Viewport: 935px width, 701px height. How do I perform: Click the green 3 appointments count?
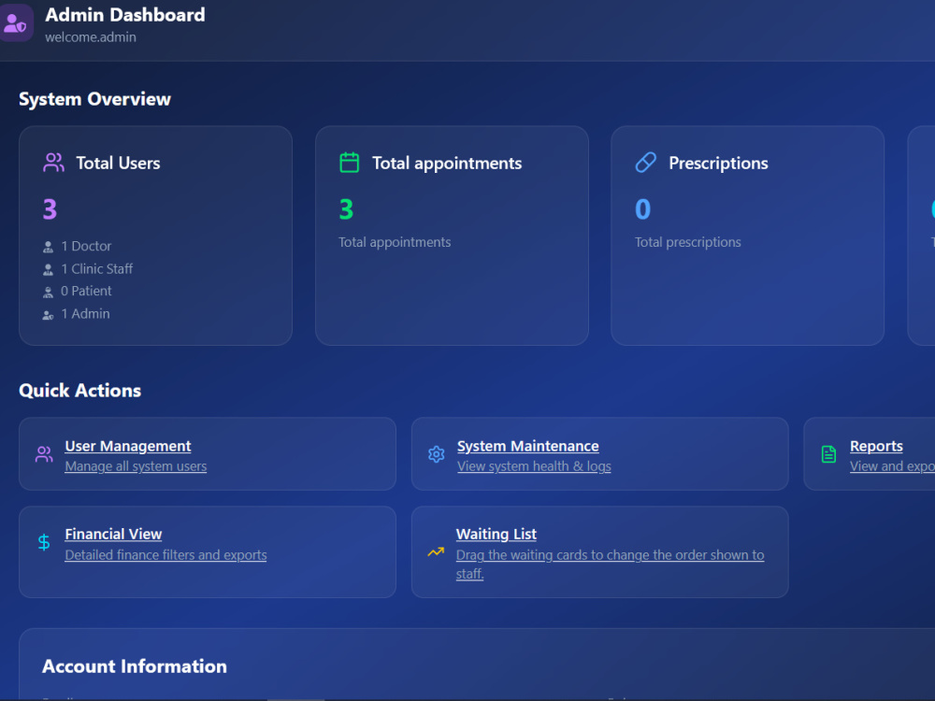(x=347, y=209)
